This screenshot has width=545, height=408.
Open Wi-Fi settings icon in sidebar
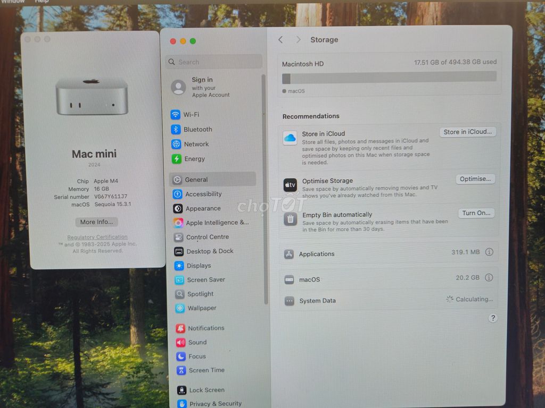pos(175,114)
